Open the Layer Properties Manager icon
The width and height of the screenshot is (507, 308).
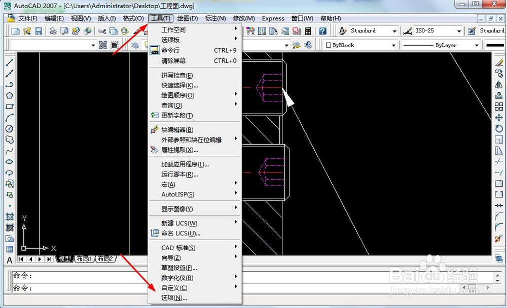coord(135,45)
